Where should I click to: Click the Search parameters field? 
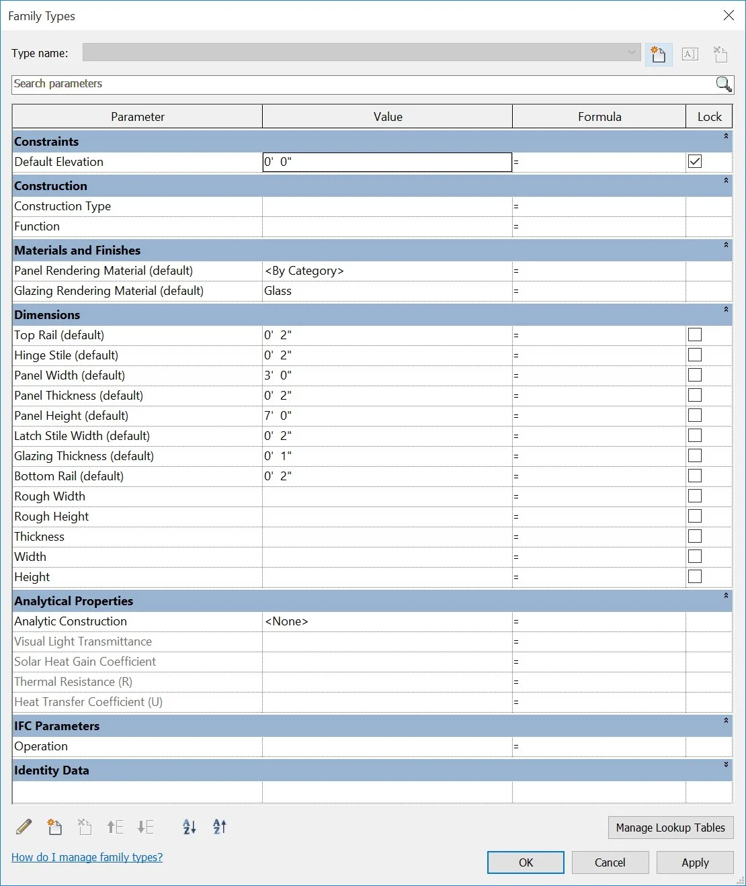[363, 84]
